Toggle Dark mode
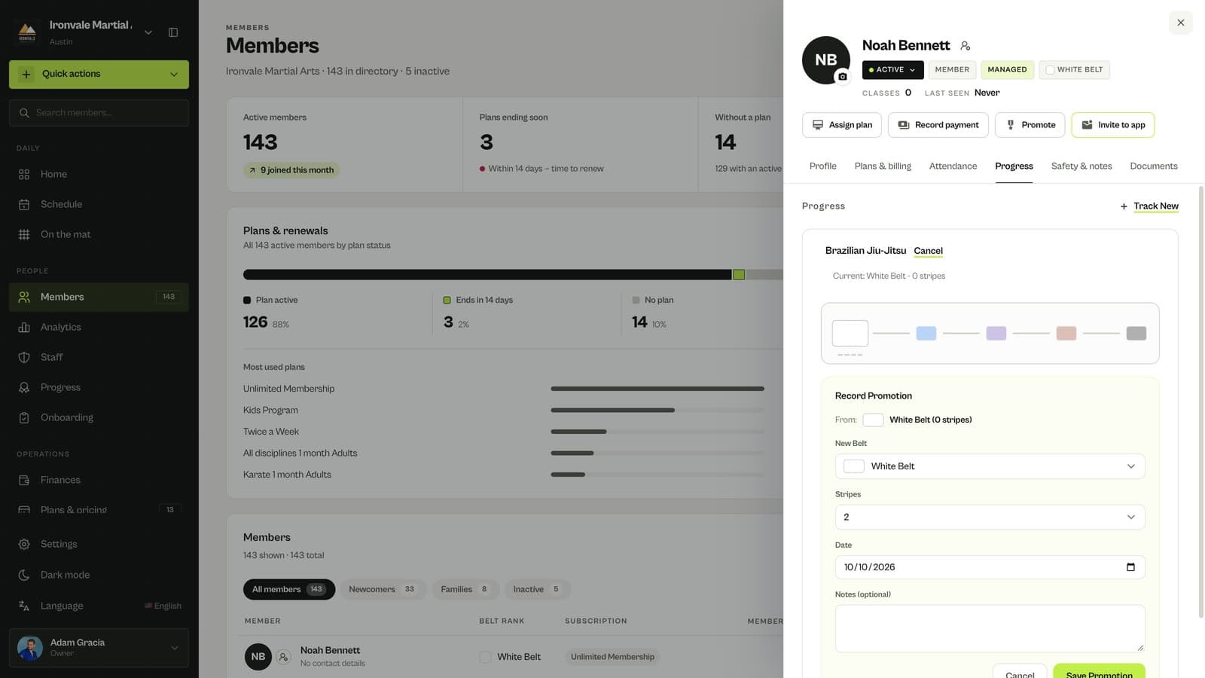 (99, 575)
